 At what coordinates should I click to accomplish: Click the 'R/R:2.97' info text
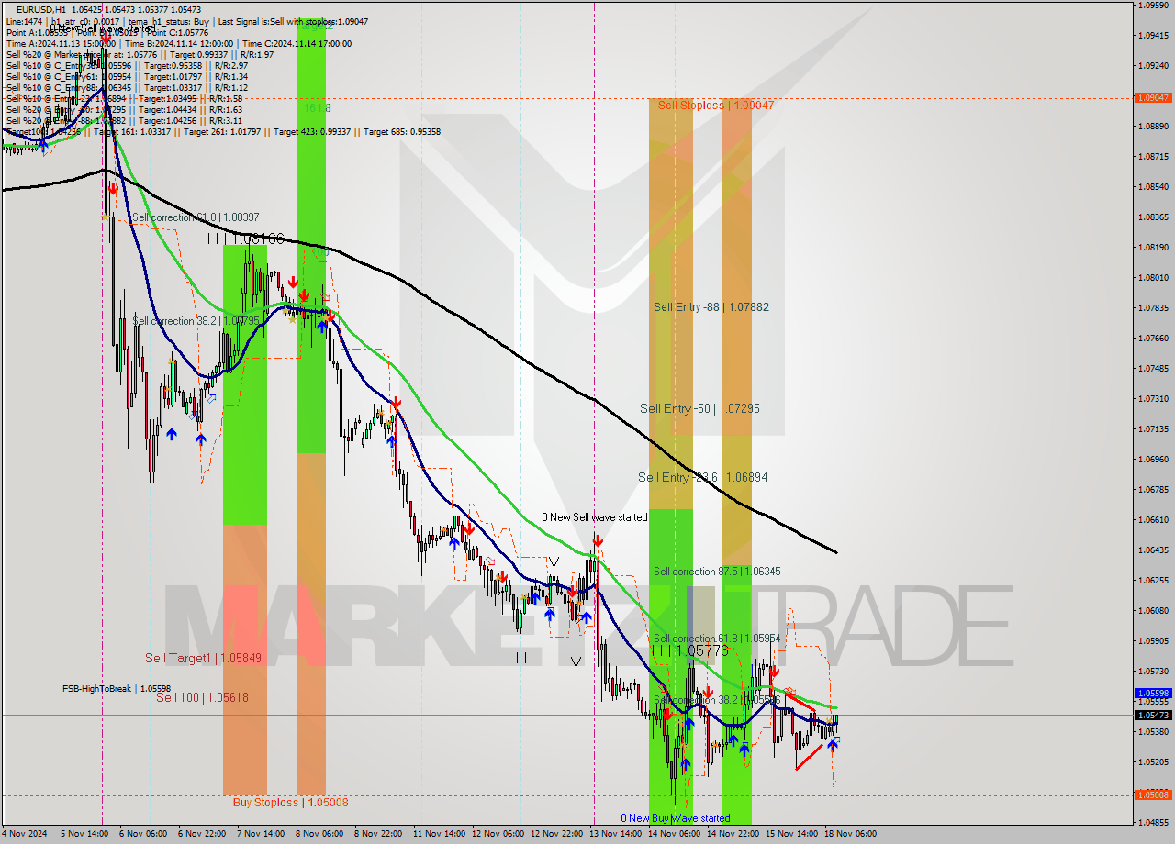click(230, 65)
